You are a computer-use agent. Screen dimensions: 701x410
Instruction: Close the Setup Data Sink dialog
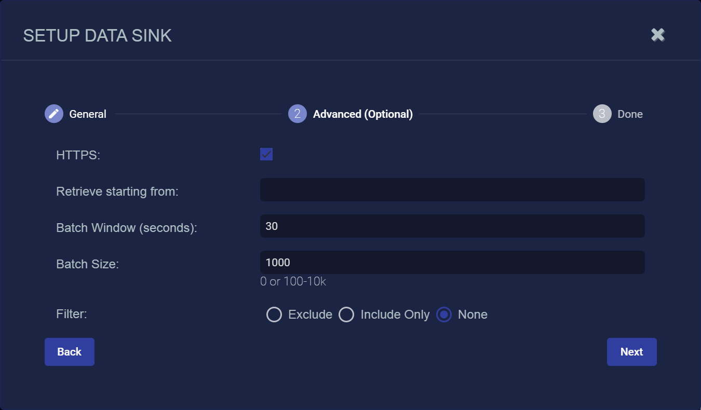[658, 35]
